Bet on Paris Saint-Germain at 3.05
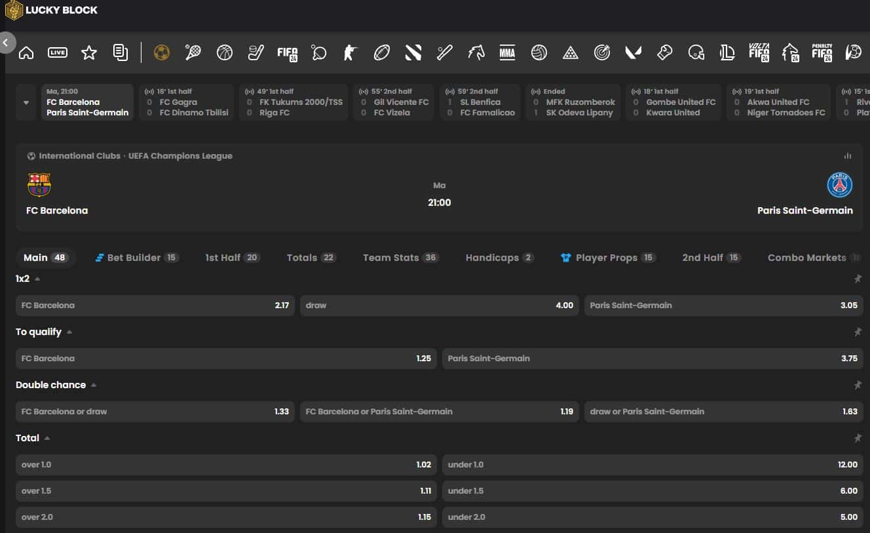This screenshot has width=870, height=533. [x=724, y=306]
